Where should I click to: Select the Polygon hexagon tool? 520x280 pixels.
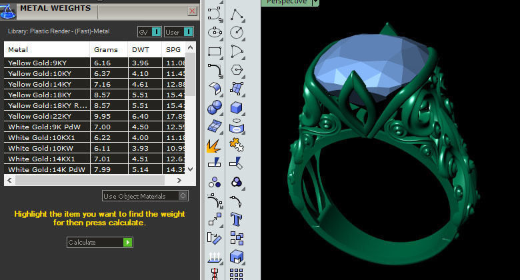pos(237,70)
